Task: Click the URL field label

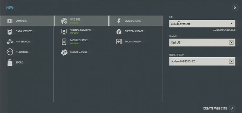Action: click(171, 17)
